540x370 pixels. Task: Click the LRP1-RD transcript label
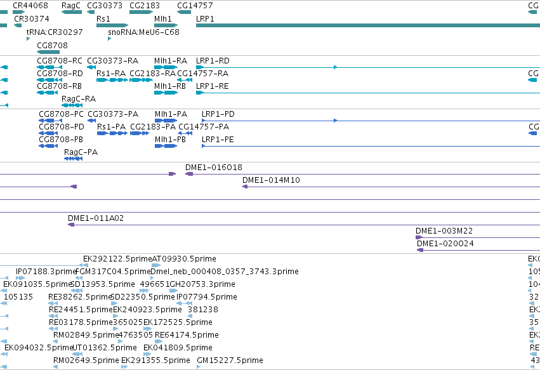[x=213, y=61]
